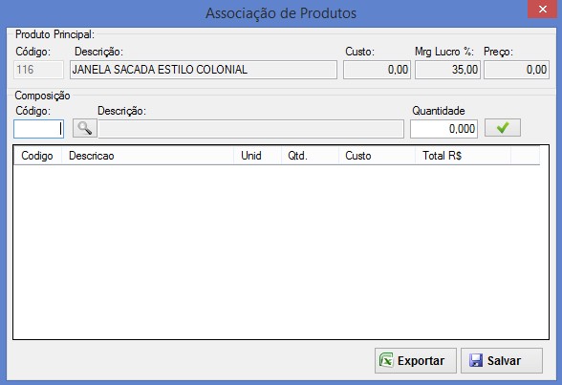Confirm composition item with green checkmark
This screenshot has height=385, width=562.
(x=503, y=128)
